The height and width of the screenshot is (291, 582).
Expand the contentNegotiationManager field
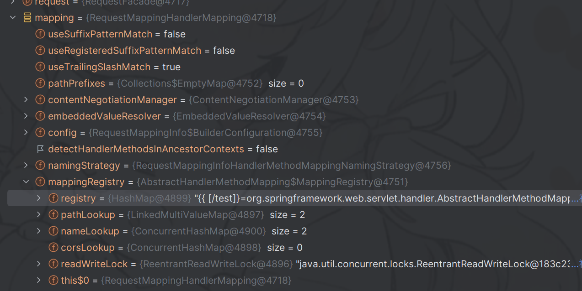pos(26,100)
